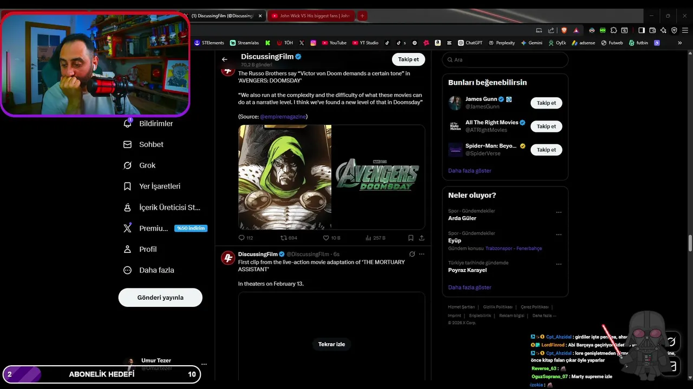Open Gizlilik Politikası footer link
Image resolution: width=693 pixels, height=389 pixels.
498,307
